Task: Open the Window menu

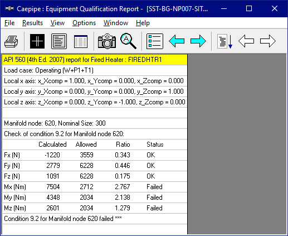Action: 116,23
